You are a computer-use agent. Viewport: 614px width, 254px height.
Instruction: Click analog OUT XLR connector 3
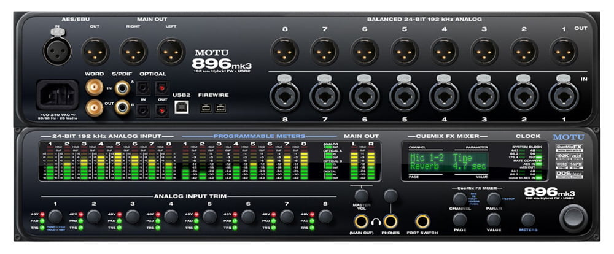tap(484, 52)
